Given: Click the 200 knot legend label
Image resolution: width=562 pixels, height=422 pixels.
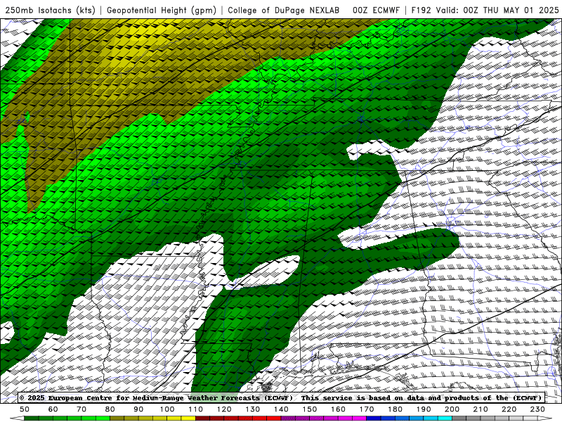Looking at the screenshot, I should tap(452, 409).
